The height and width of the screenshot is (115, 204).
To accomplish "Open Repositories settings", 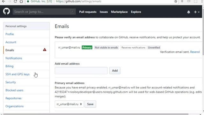I will (x=26, y=98).
